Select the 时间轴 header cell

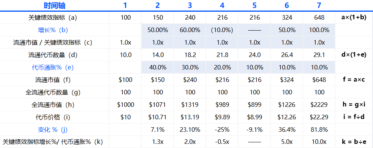point(54,5)
